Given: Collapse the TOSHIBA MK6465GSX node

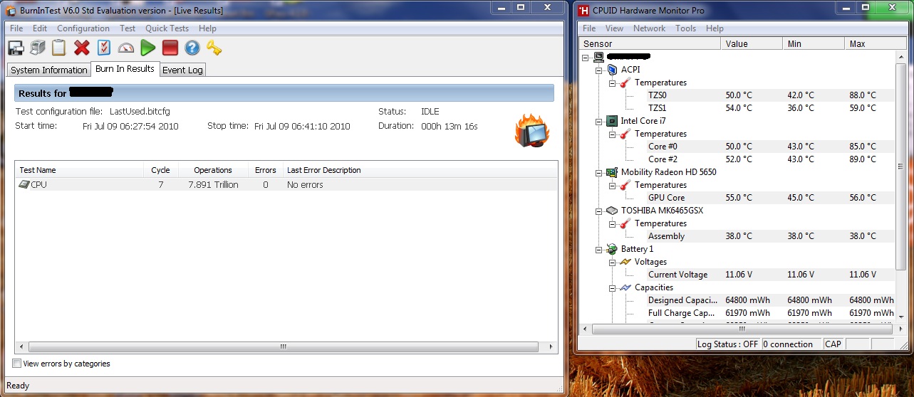Looking at the screenshot, I should point(599,211).
